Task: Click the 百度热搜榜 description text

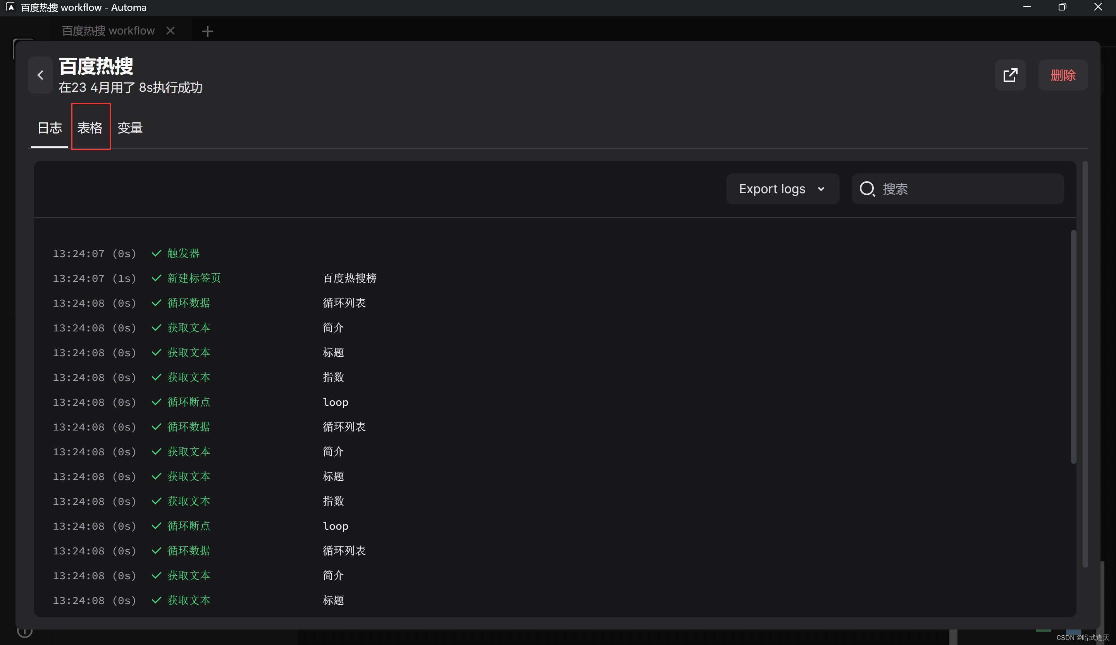Action: coord(350,278)
